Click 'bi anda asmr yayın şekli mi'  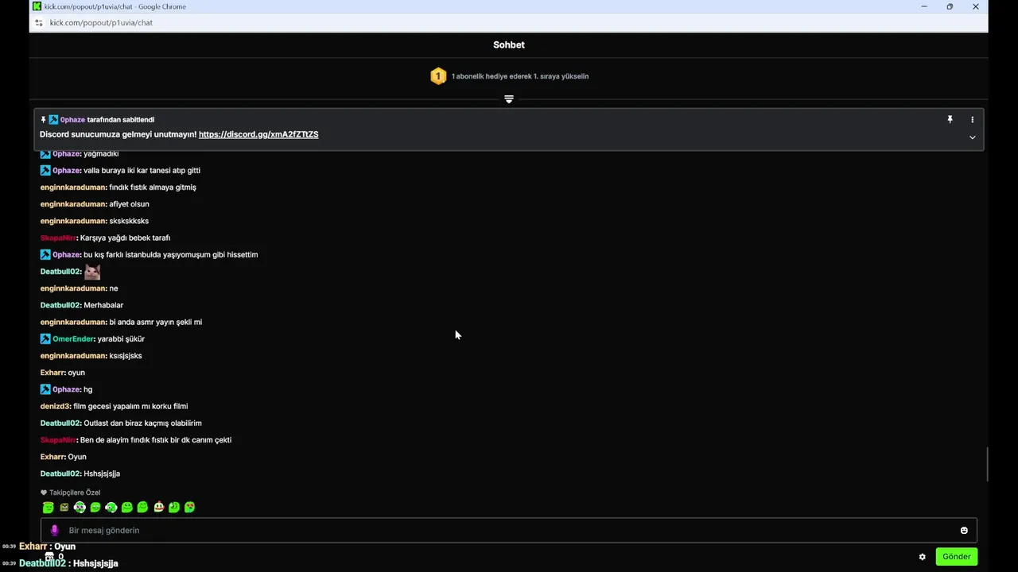coord(156,323)
